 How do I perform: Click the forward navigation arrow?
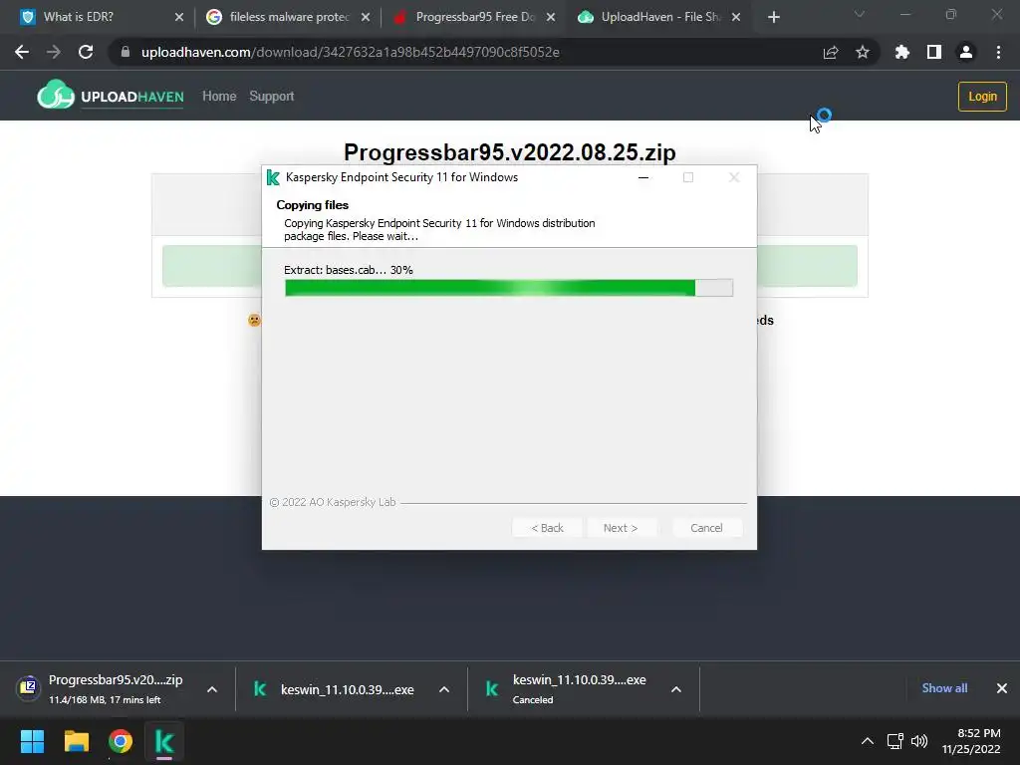pos(54,52)
